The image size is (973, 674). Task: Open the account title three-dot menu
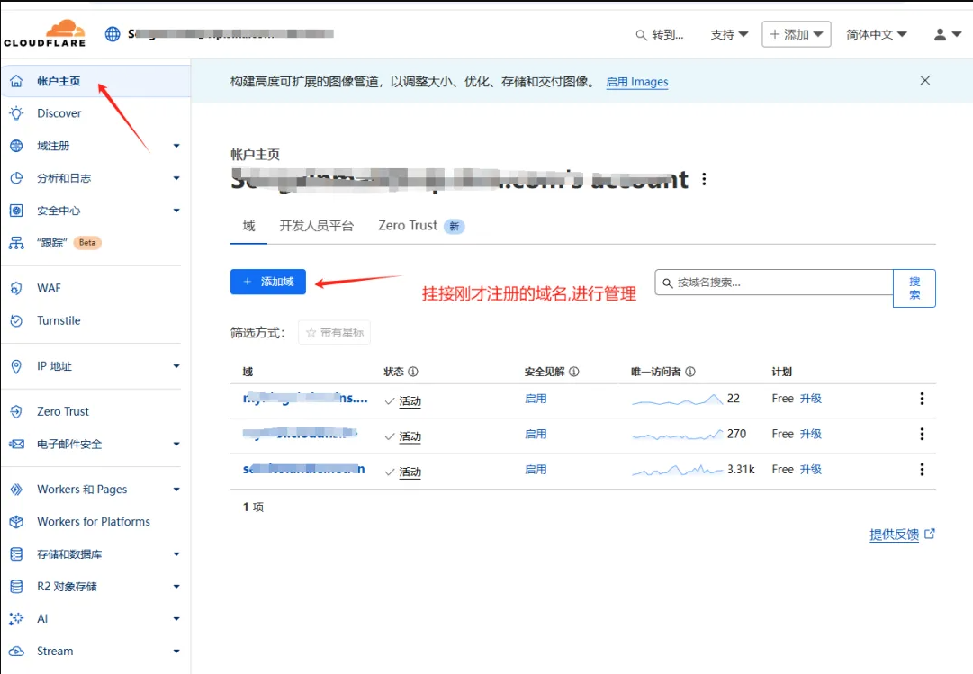click(704, 179)
